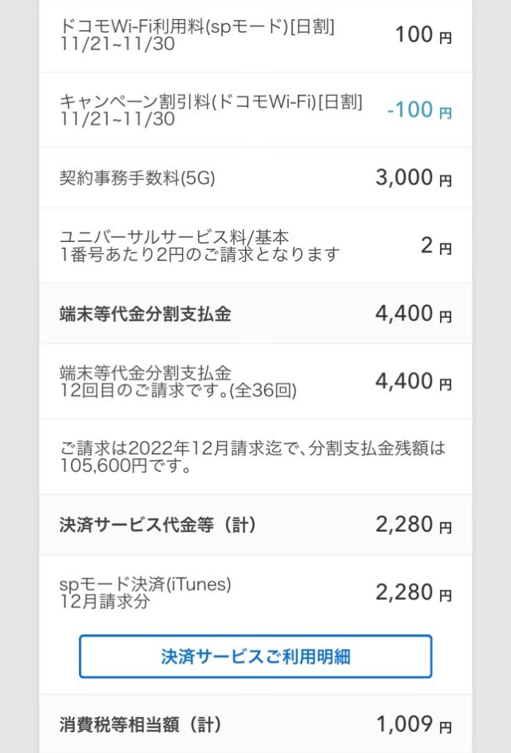Screen dimensions: 511x753
Task: Click the -100円 discount amount
Action: tap(419, 110)
